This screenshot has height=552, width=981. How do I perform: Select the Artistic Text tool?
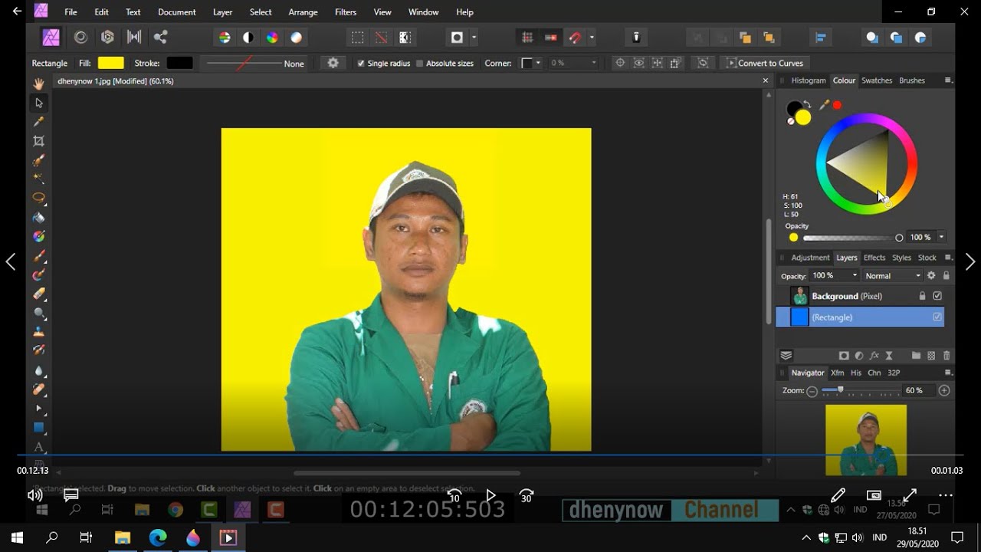[x=38, y=447]
